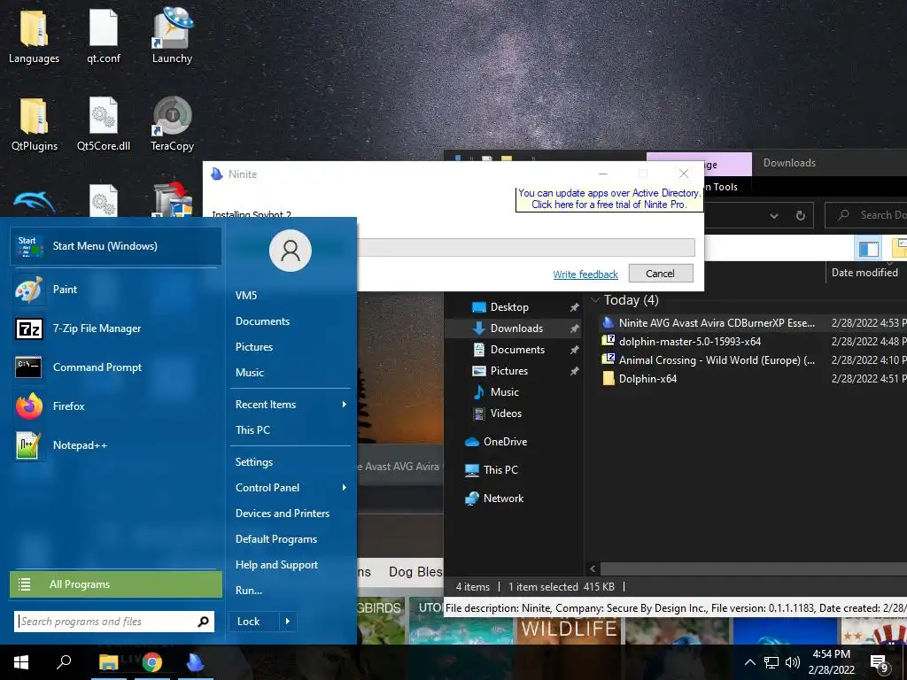This screenshot has width=907, height=680.
Task: Collapse the Today (4) group
Action: coord(594,300)
